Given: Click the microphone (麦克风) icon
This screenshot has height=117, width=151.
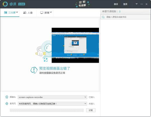Looking at the screenshot, I should 7,103.
